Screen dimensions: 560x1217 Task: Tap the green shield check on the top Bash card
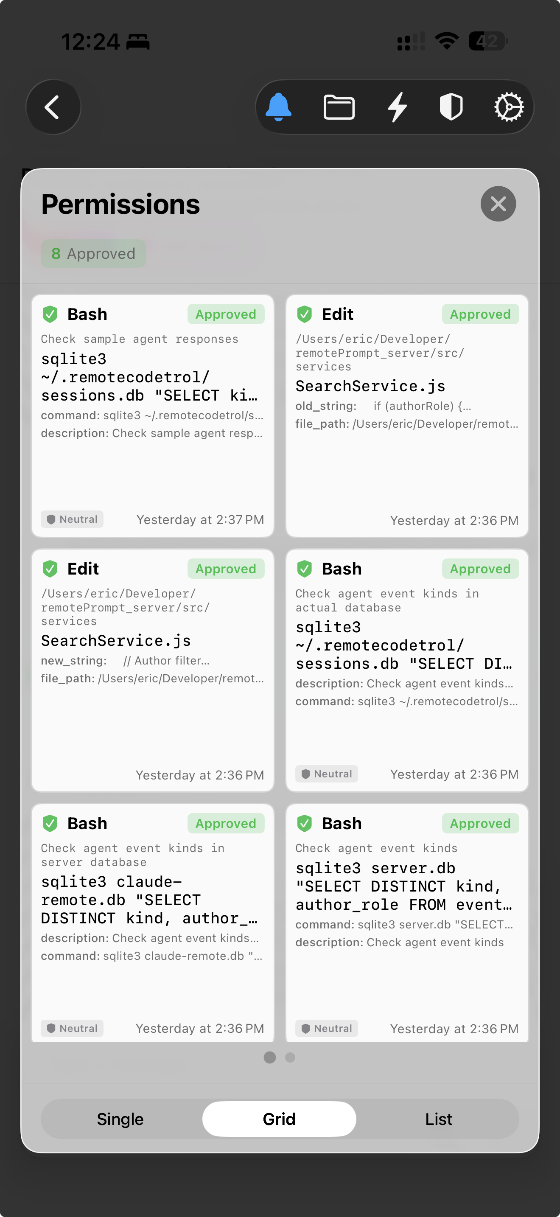click(51, 313)
